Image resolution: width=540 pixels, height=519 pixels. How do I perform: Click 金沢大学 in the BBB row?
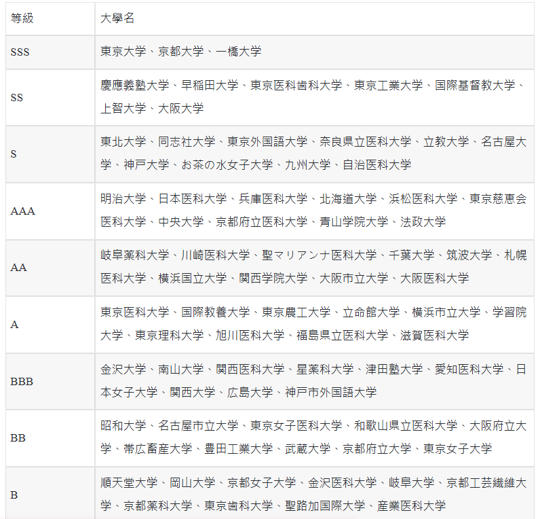click(123, 369)
